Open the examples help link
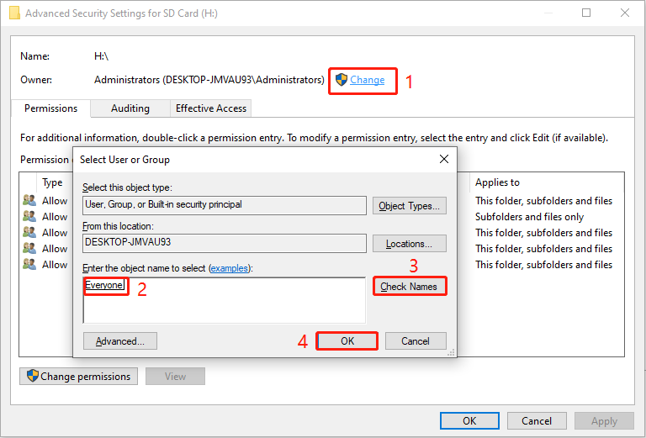The height and width of the screenshot is (438, 646). pyautogui.click(x=229, y=268)
